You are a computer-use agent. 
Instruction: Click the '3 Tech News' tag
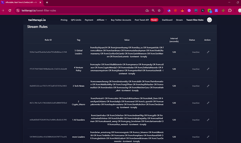click(x=79, y=86)
